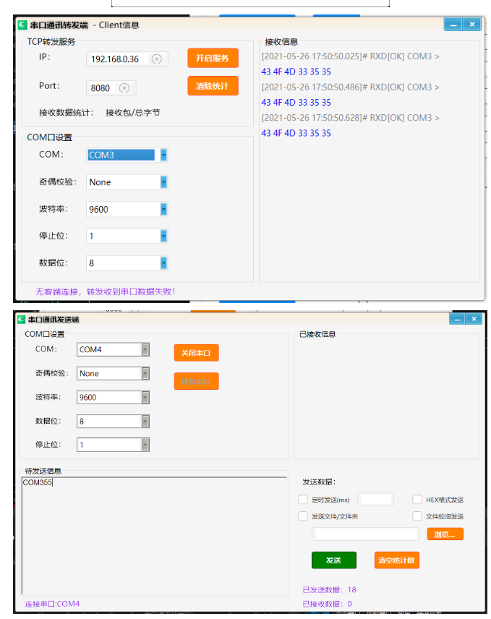Click the green app icon in the 串口通讯转发端 title bar

(22, 25)
